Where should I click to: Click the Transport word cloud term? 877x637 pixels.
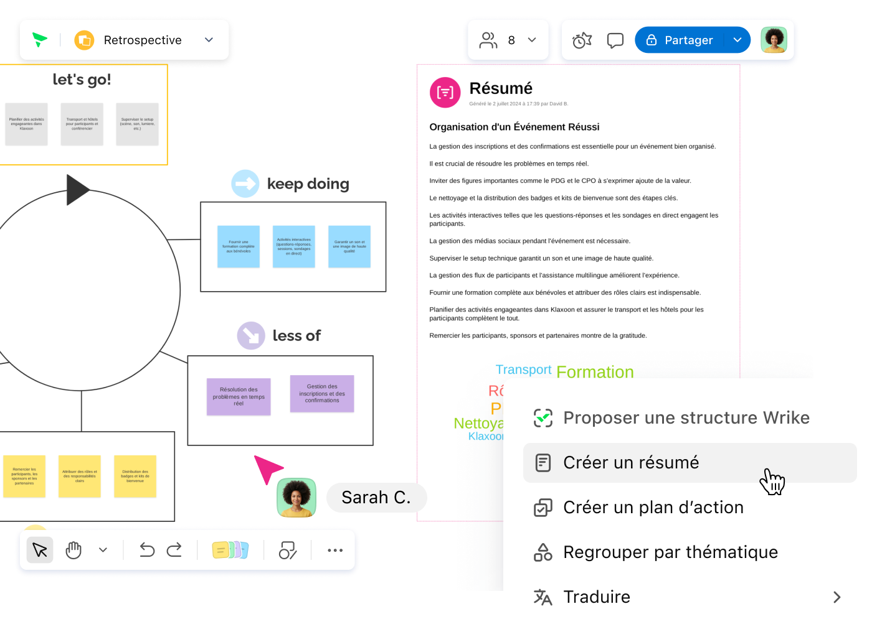click(523, 370)
